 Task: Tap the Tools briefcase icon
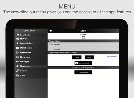[x=17, y=75]
